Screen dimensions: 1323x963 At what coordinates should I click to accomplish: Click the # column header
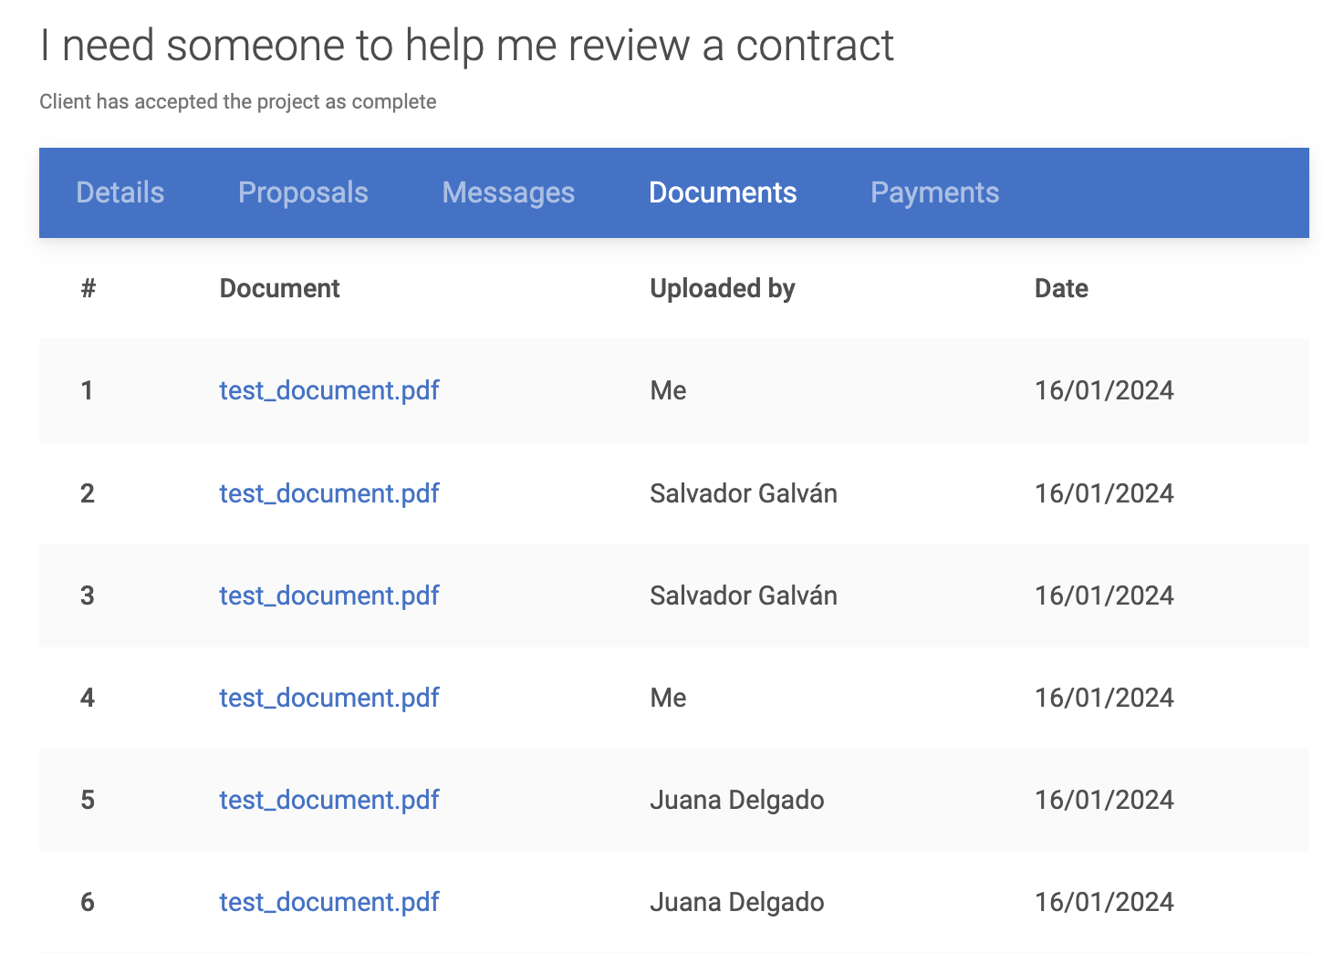89,288
